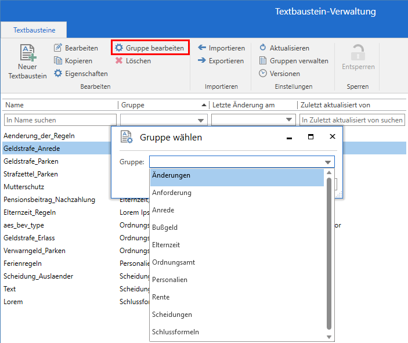Click the Importieren arrow icon
Viewport: 408px width, 343px height.
tap(202, 48)
